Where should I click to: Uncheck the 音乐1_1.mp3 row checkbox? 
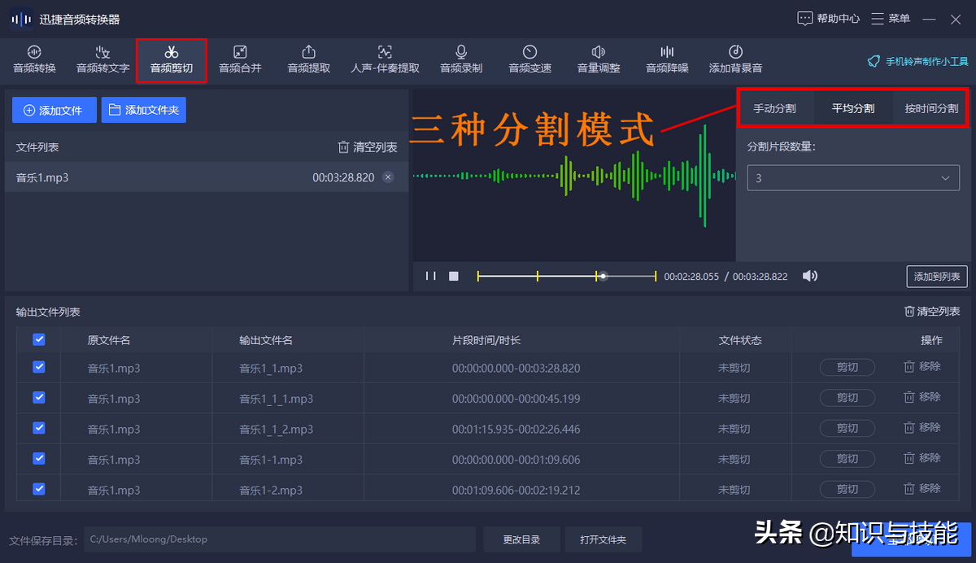pyautogui.click(x=39, y=368)
